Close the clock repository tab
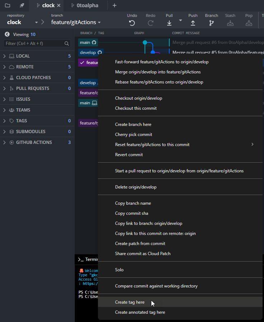 [x=59, y=5]
